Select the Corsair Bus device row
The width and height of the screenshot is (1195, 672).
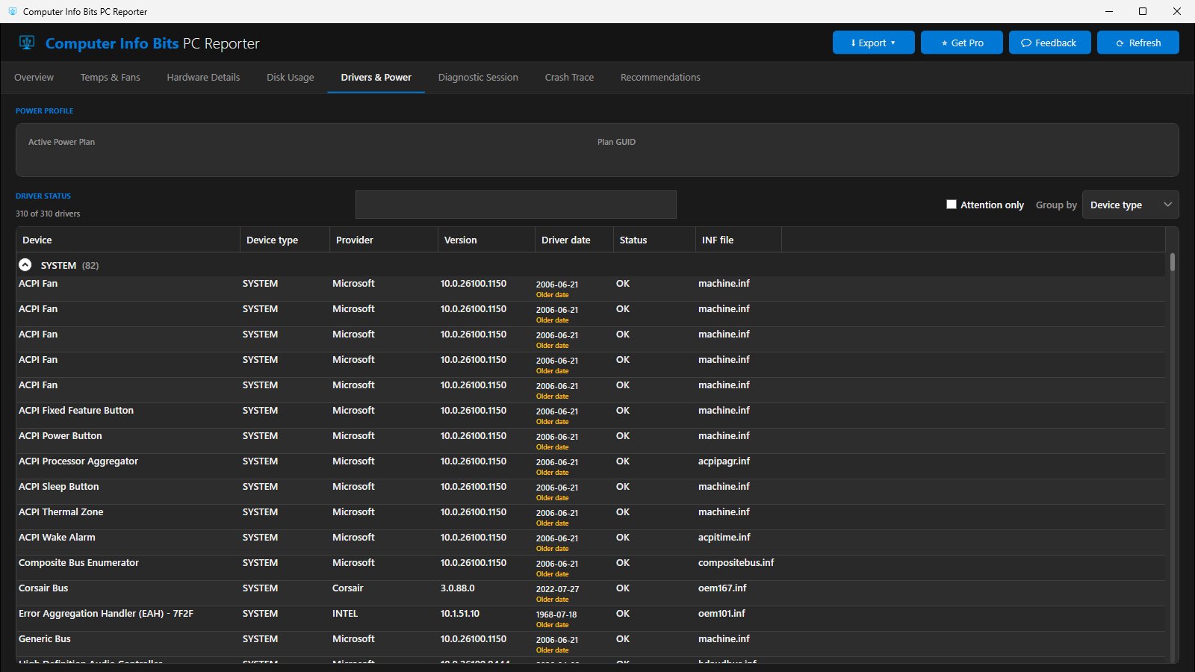pos(590,593)
